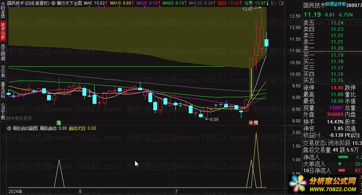Click the 周级启动: 0.00 value
362x195 pixels.
(53, 128)
